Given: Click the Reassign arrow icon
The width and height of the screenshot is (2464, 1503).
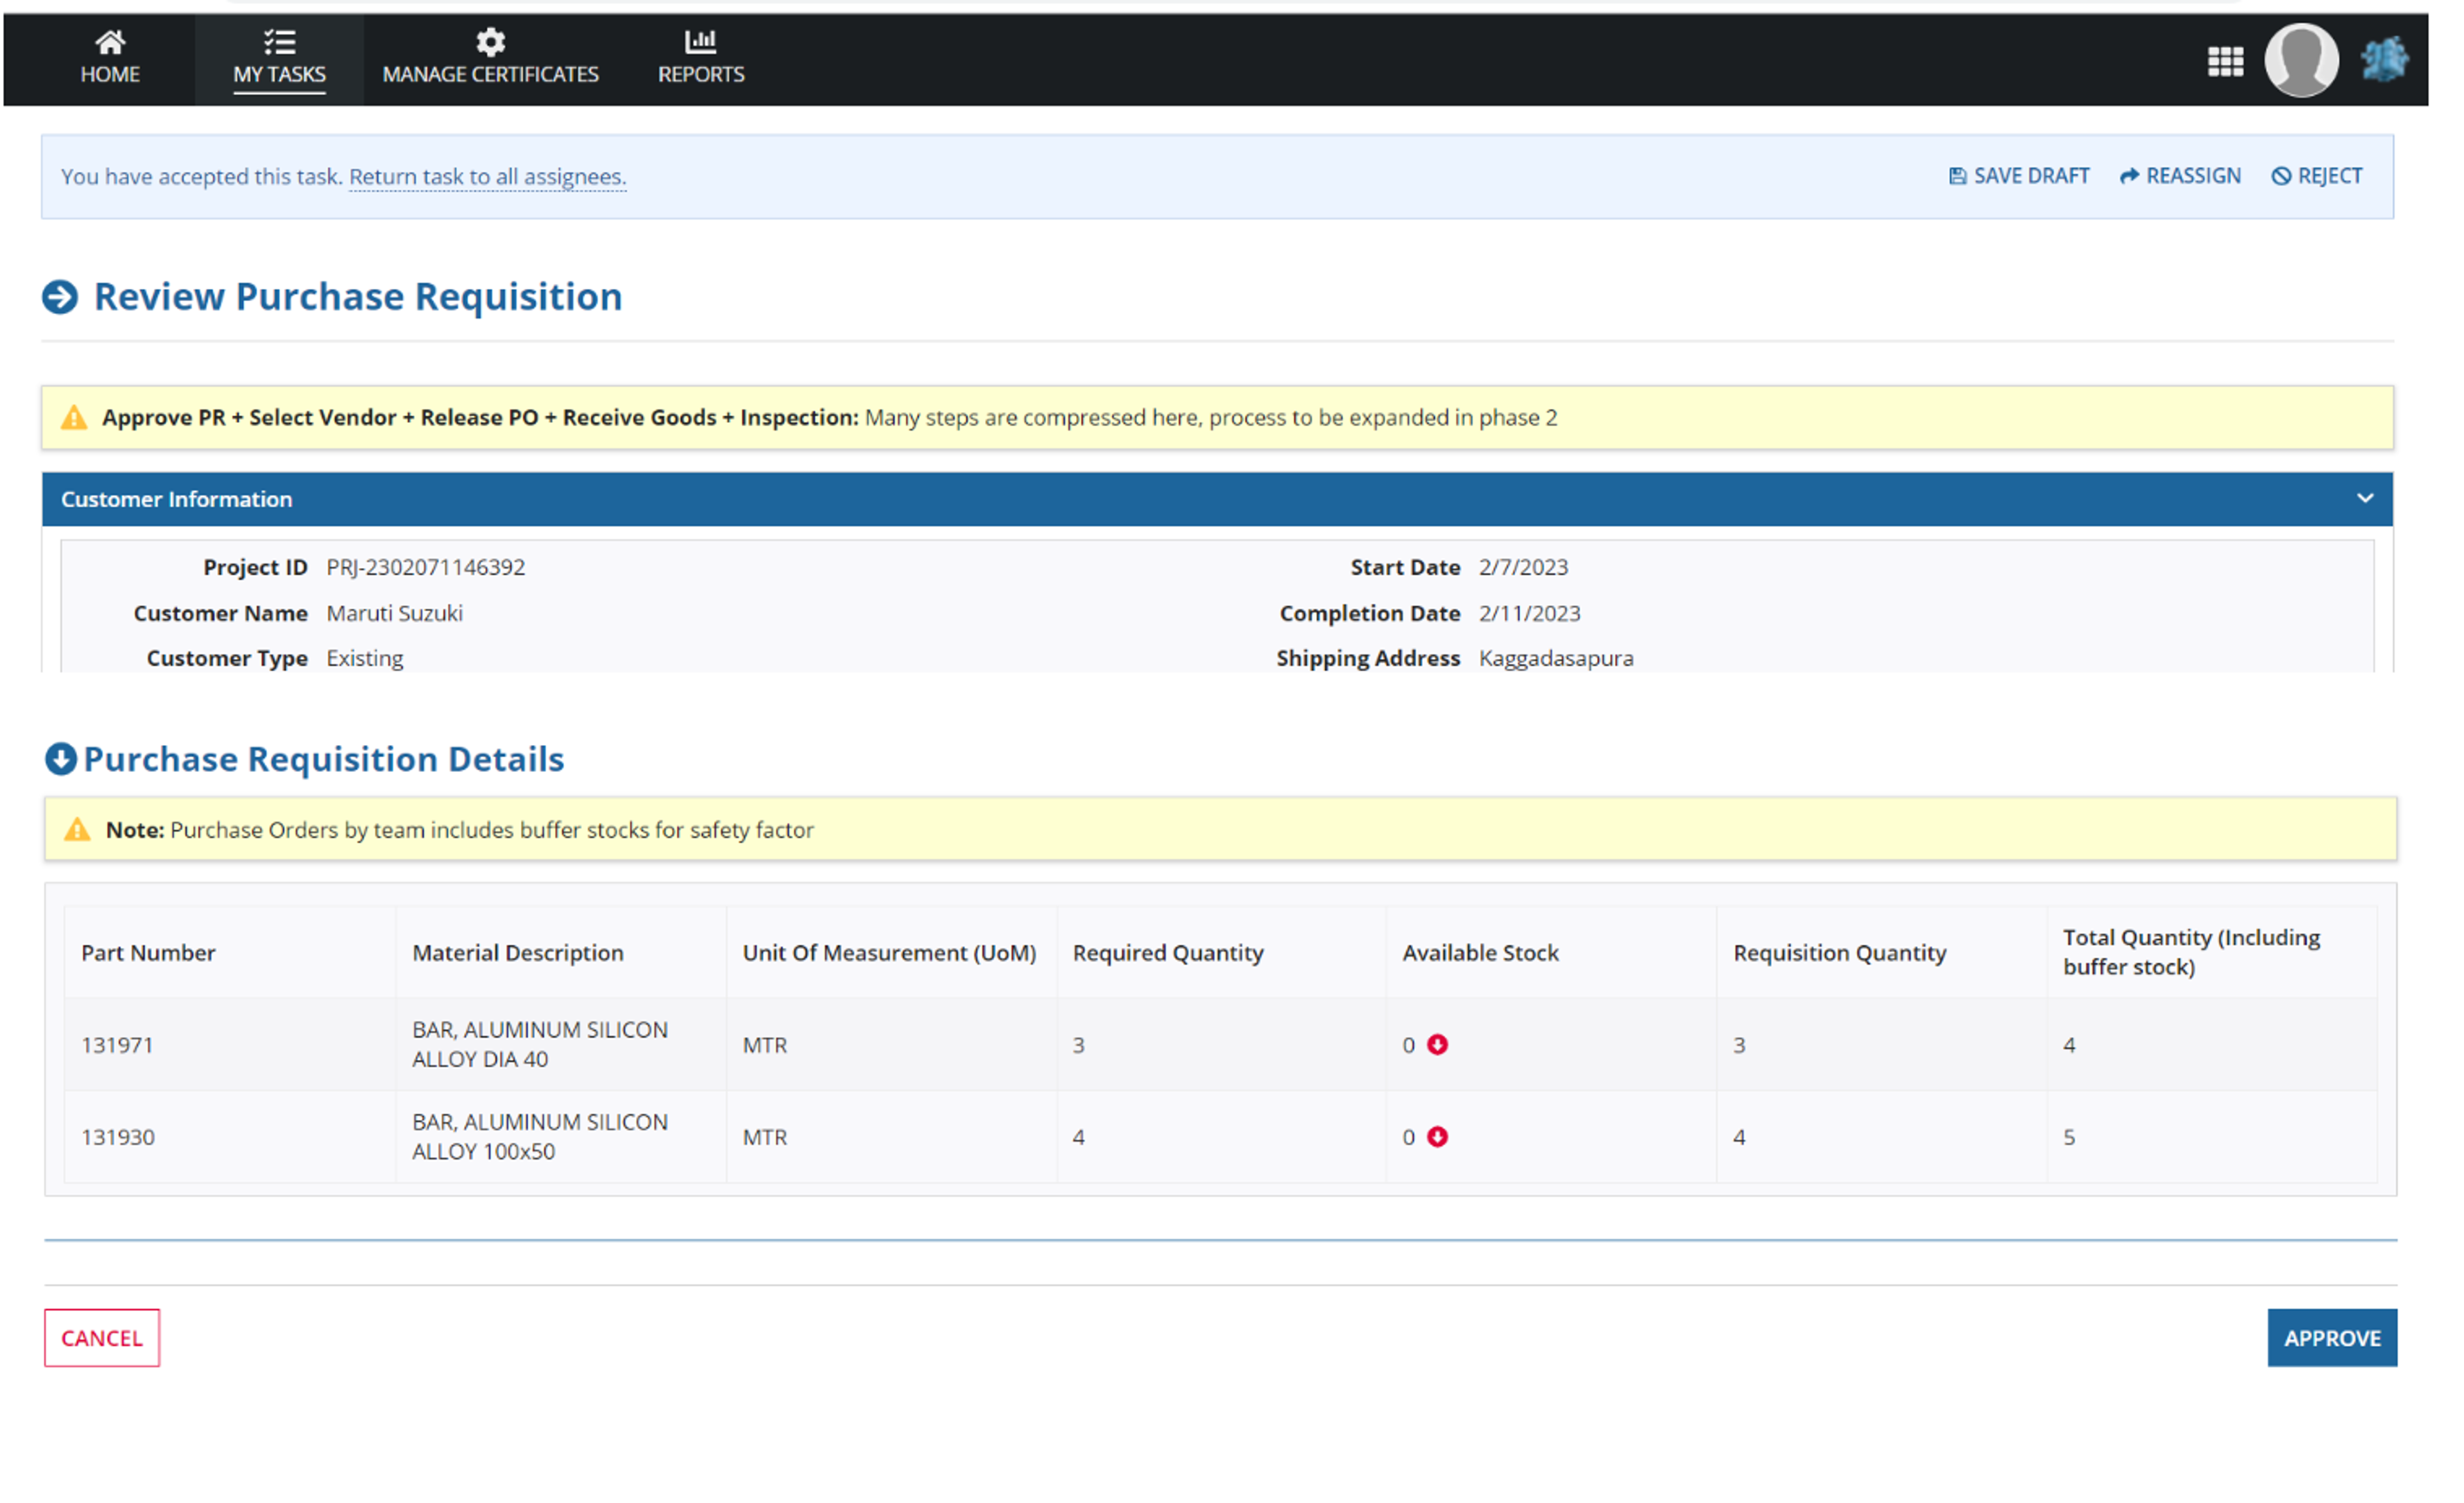Looking at the screenshot, I should pos(2129,177).
